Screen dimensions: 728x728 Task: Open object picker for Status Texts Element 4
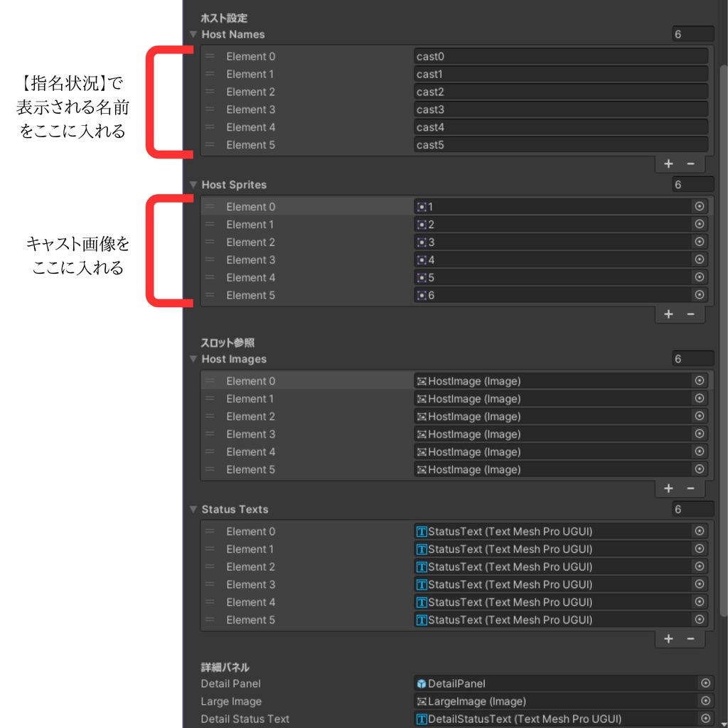tap(700, 601)
